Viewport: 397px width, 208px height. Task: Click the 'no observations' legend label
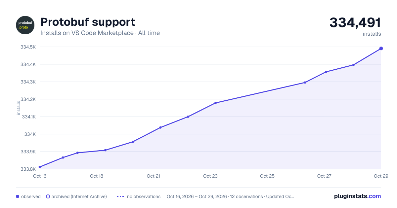point(144,196)
